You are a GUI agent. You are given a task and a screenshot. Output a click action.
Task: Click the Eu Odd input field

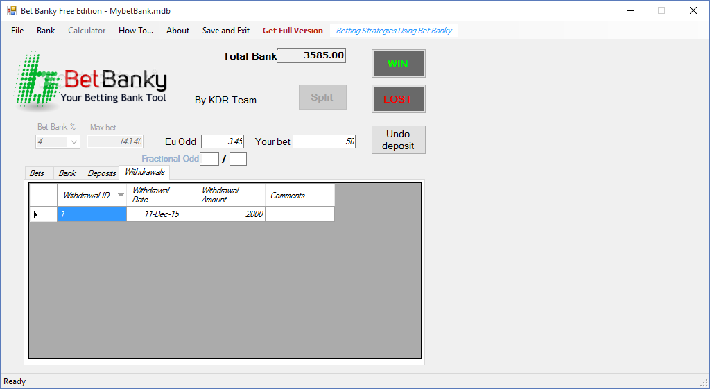[x=223, y=141]
